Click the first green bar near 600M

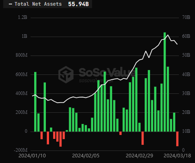pos(35,102)
